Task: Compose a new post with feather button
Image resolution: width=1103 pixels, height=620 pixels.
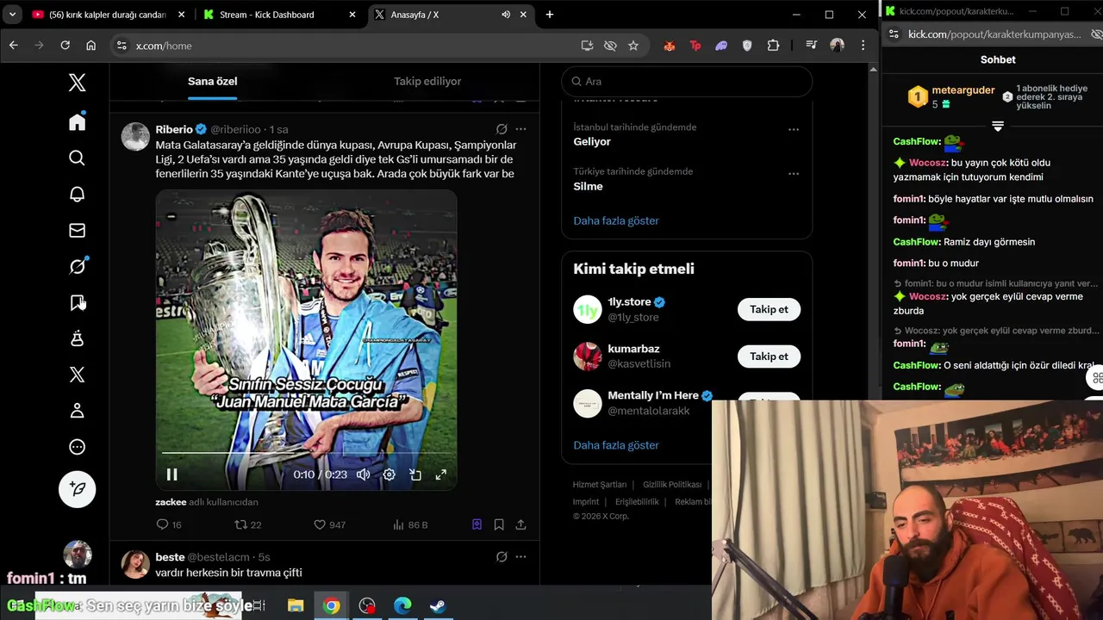Action: click(77, 489)
